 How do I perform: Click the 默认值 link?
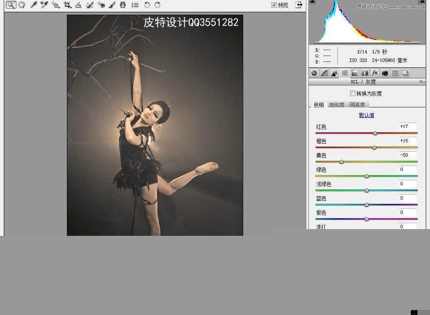(x=366, y=115)
